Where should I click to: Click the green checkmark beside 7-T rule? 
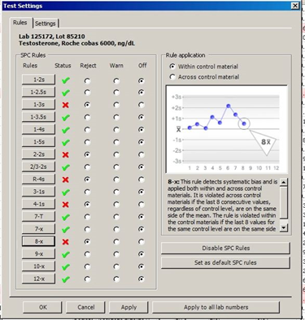[x=65, y=217]
